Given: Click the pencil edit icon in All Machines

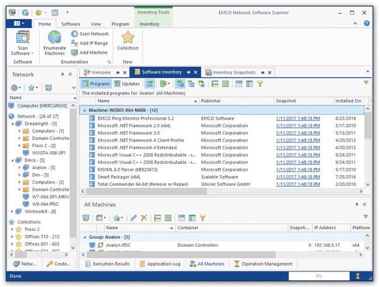Looking at the screenshot, I should click(133, 218).
